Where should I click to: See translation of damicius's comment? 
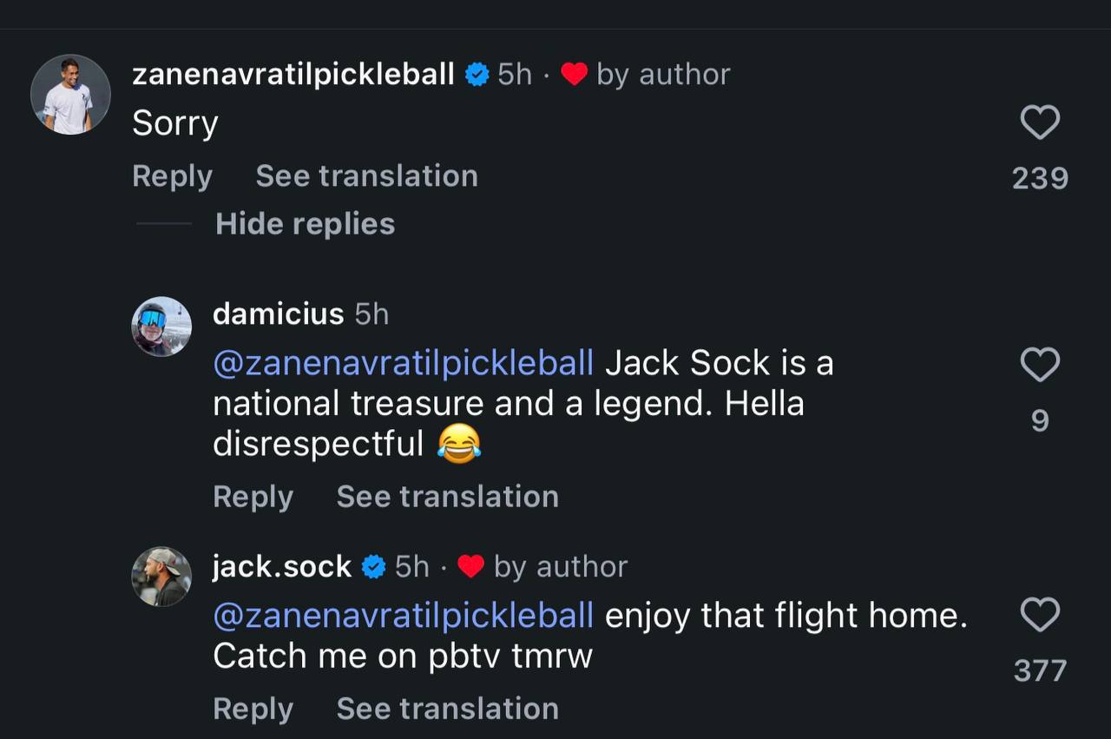coord(447,497)
